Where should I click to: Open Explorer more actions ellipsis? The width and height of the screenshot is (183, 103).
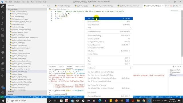coord(44,6)
